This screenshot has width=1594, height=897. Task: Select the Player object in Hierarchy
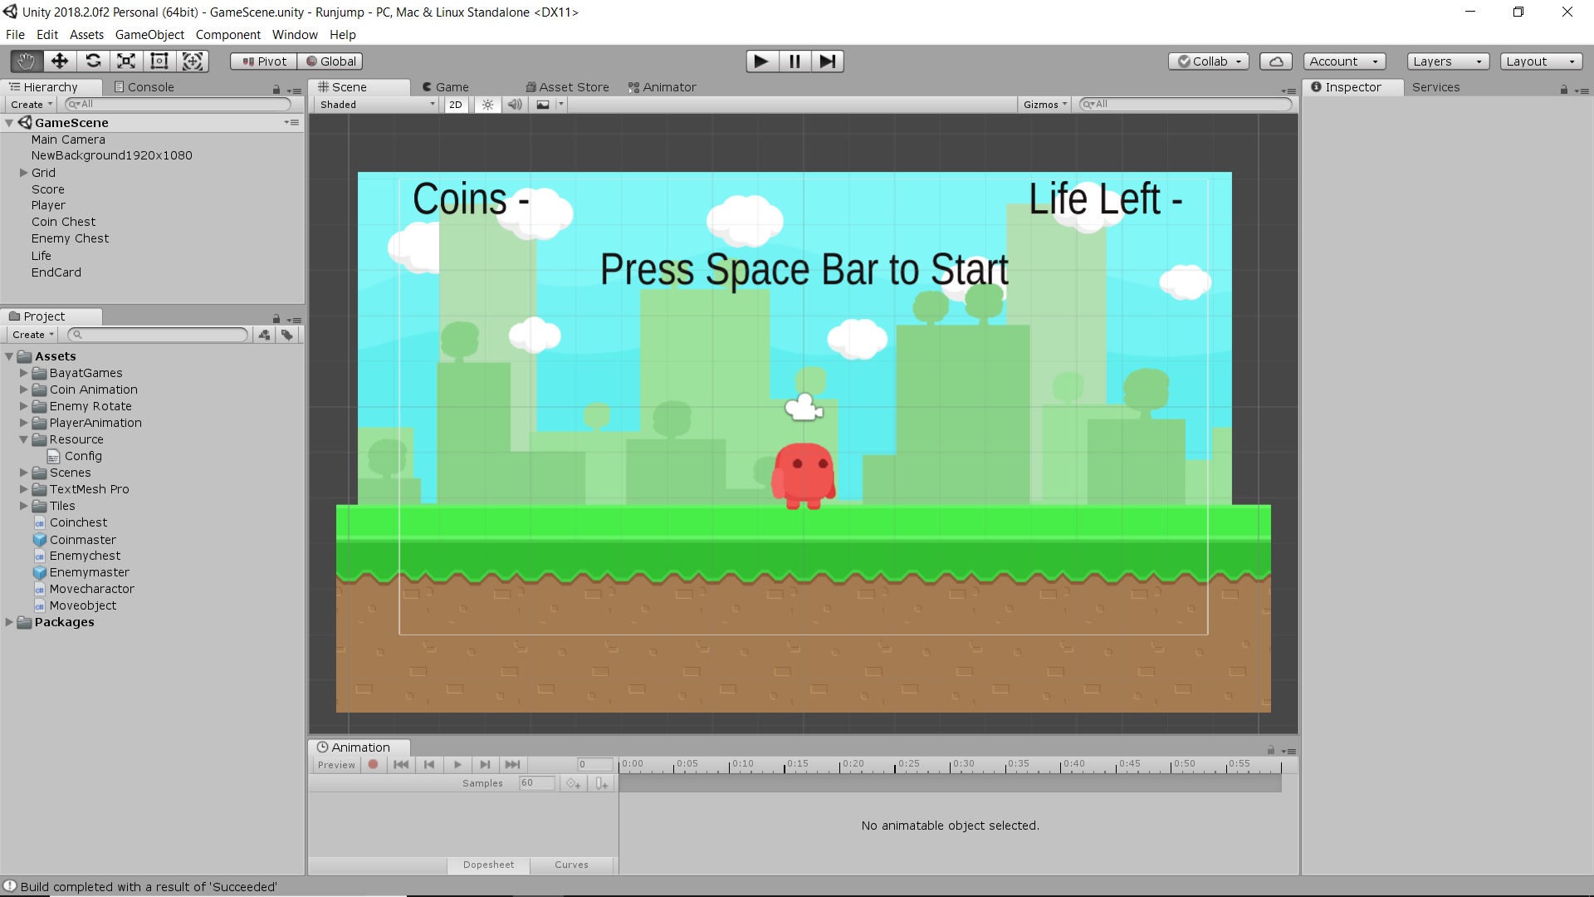pyautogui.click(x=48, y=205)
